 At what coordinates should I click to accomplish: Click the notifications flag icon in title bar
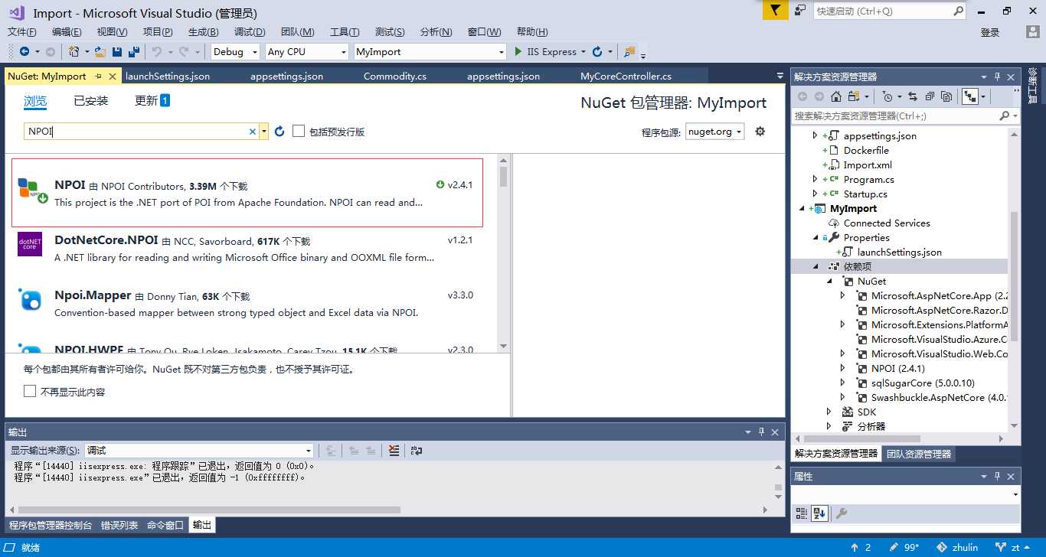tap(775, 11)
